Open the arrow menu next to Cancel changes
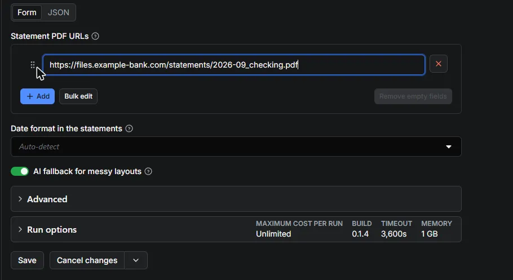The height and width of the screenshot is (280, 513). click(x=136, y=260)
